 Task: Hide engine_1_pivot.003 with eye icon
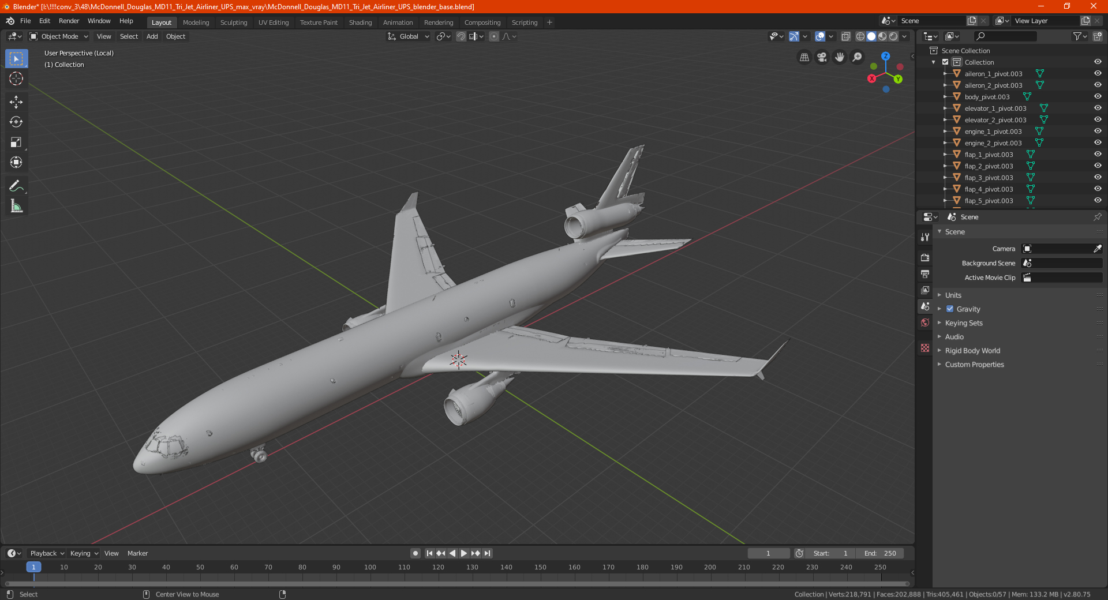tap(1098, 131)
